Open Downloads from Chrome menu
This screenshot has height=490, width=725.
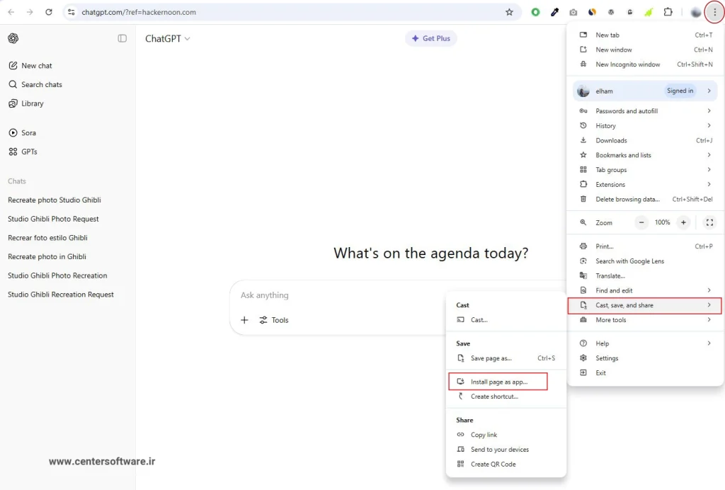click(x=645, y=140)
